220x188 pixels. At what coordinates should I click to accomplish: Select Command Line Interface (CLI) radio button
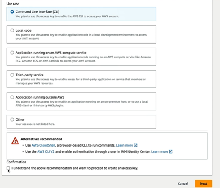click(x=12, y=11)
